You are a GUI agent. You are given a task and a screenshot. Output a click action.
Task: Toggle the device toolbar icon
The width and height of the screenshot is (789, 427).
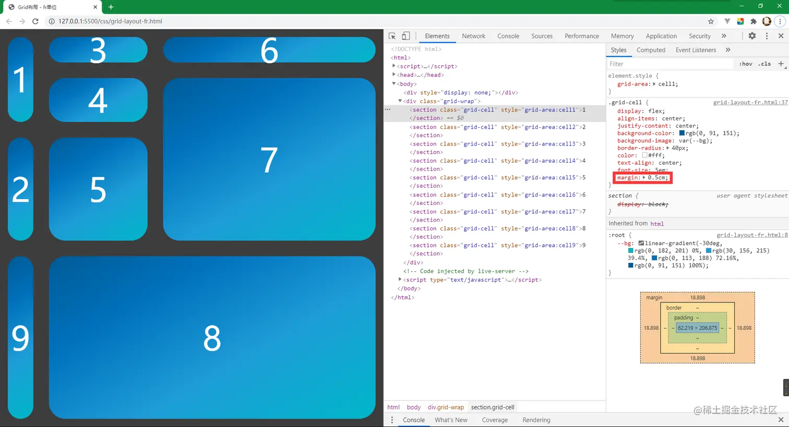405,36
